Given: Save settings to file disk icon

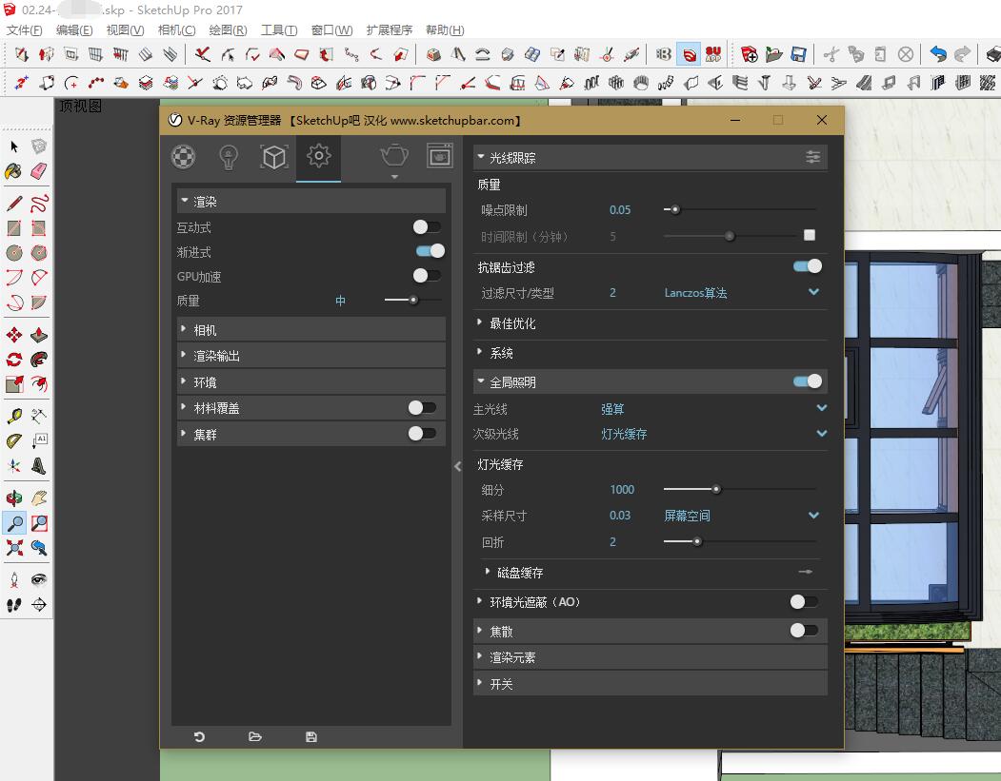Looking at the screenshot, I should [x=310, y=737].
